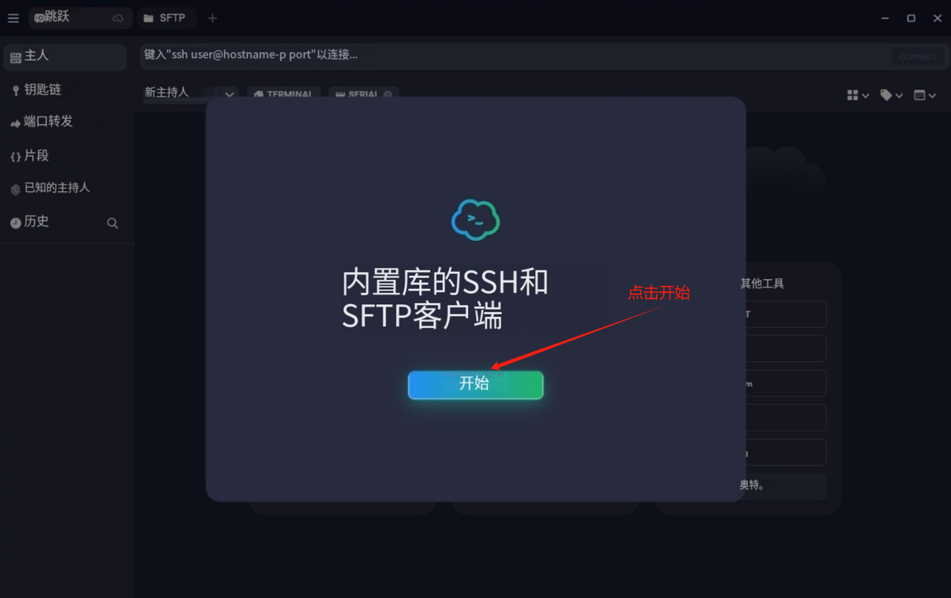The width and height of the screenshot is (951, 598).
Task: Open the tag filter dropdown
Action: [x=891, y=96]
